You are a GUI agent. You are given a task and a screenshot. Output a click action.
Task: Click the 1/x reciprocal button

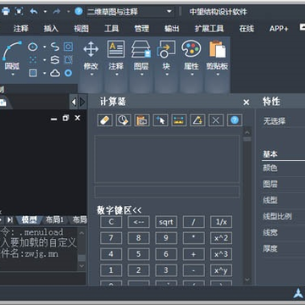[x=221, y=222]
